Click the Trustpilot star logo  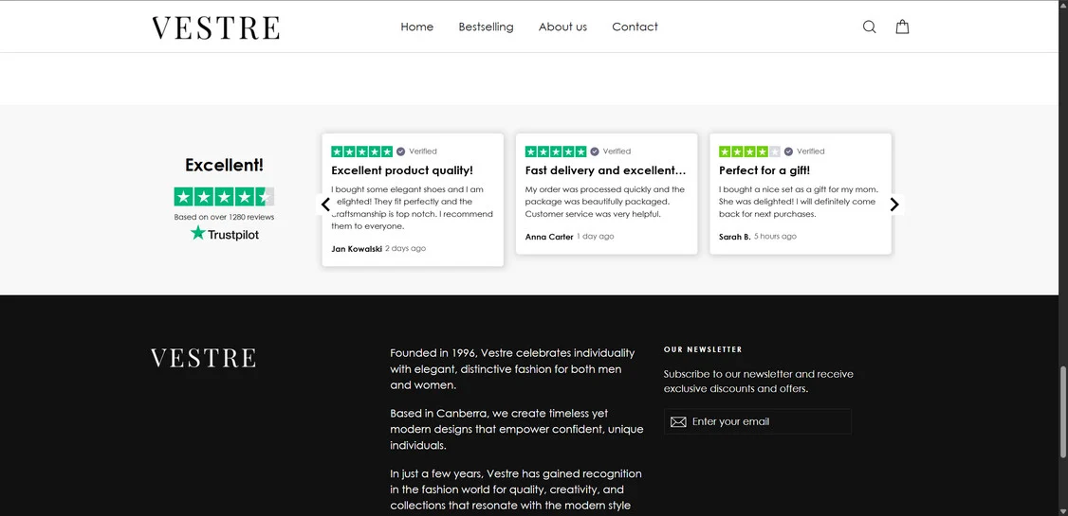click(225, 234)
